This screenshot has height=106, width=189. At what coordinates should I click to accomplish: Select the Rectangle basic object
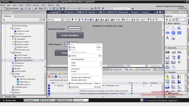179,33
